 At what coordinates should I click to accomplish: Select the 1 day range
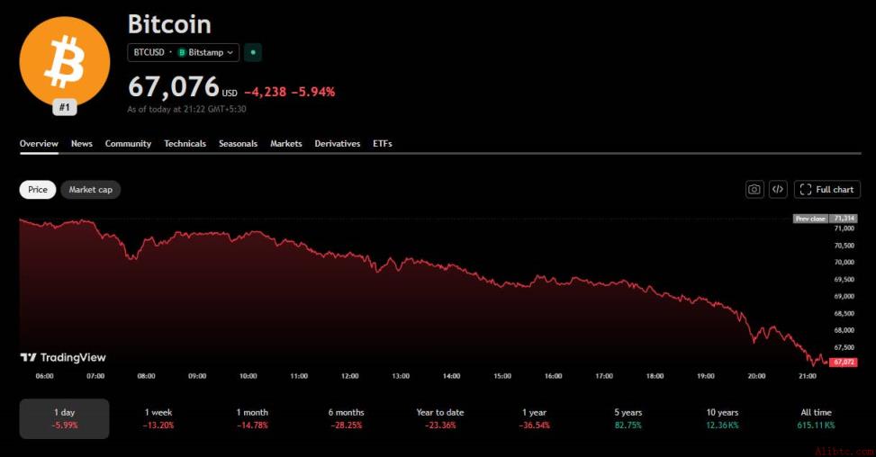64,418
